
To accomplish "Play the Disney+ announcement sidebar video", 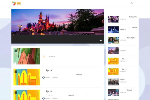I will click(x=113, y=82).
